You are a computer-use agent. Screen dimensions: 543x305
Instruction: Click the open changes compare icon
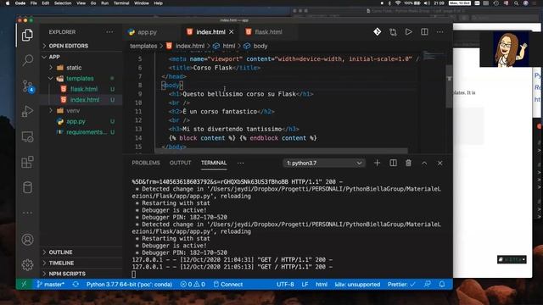pyautogui.click(x=393, y=32)
